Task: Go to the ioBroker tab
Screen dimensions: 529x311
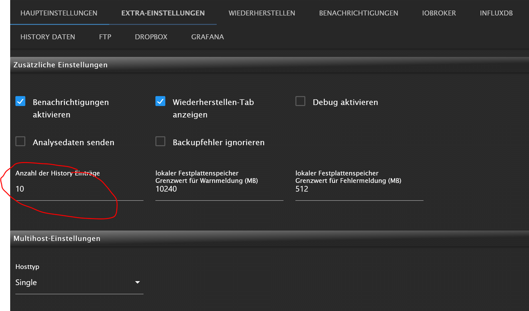Action: [439, 13]
